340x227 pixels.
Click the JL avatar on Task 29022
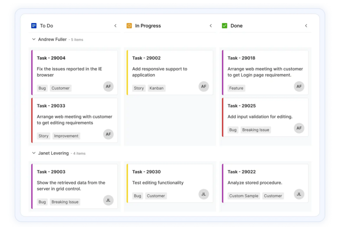point(299,194)
